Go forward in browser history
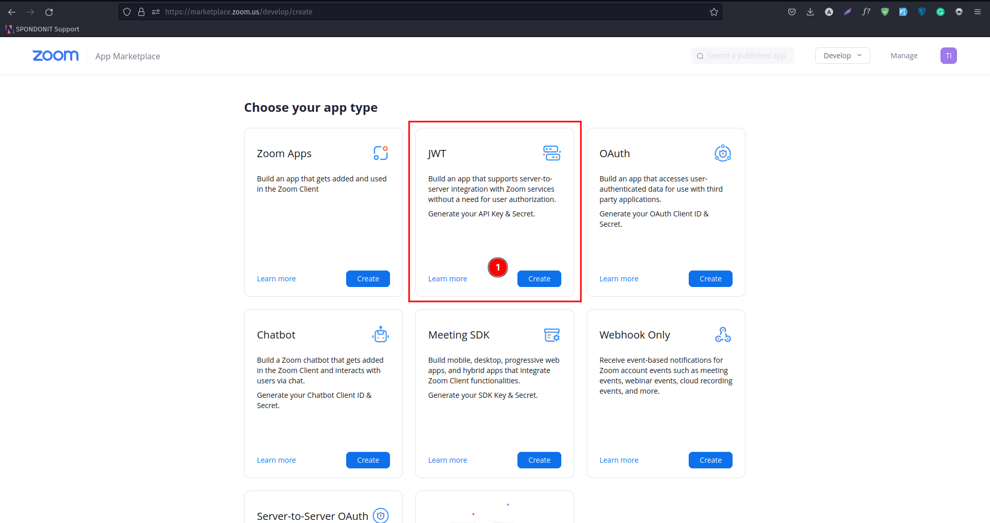This screenshot has height=523, width=990. [x=30, y=12]
